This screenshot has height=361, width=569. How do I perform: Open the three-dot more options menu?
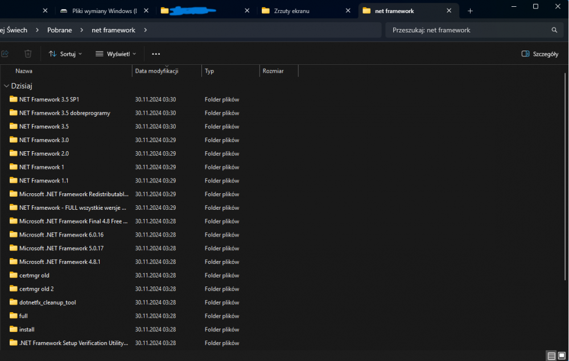point(156,53)
